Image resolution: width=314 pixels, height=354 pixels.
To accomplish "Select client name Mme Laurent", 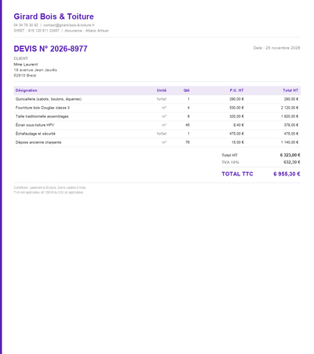I will pos(26,65).
